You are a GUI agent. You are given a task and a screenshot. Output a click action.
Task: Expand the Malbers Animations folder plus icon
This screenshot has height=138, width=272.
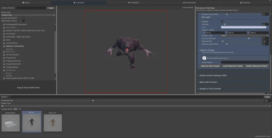tap(4, 46)
